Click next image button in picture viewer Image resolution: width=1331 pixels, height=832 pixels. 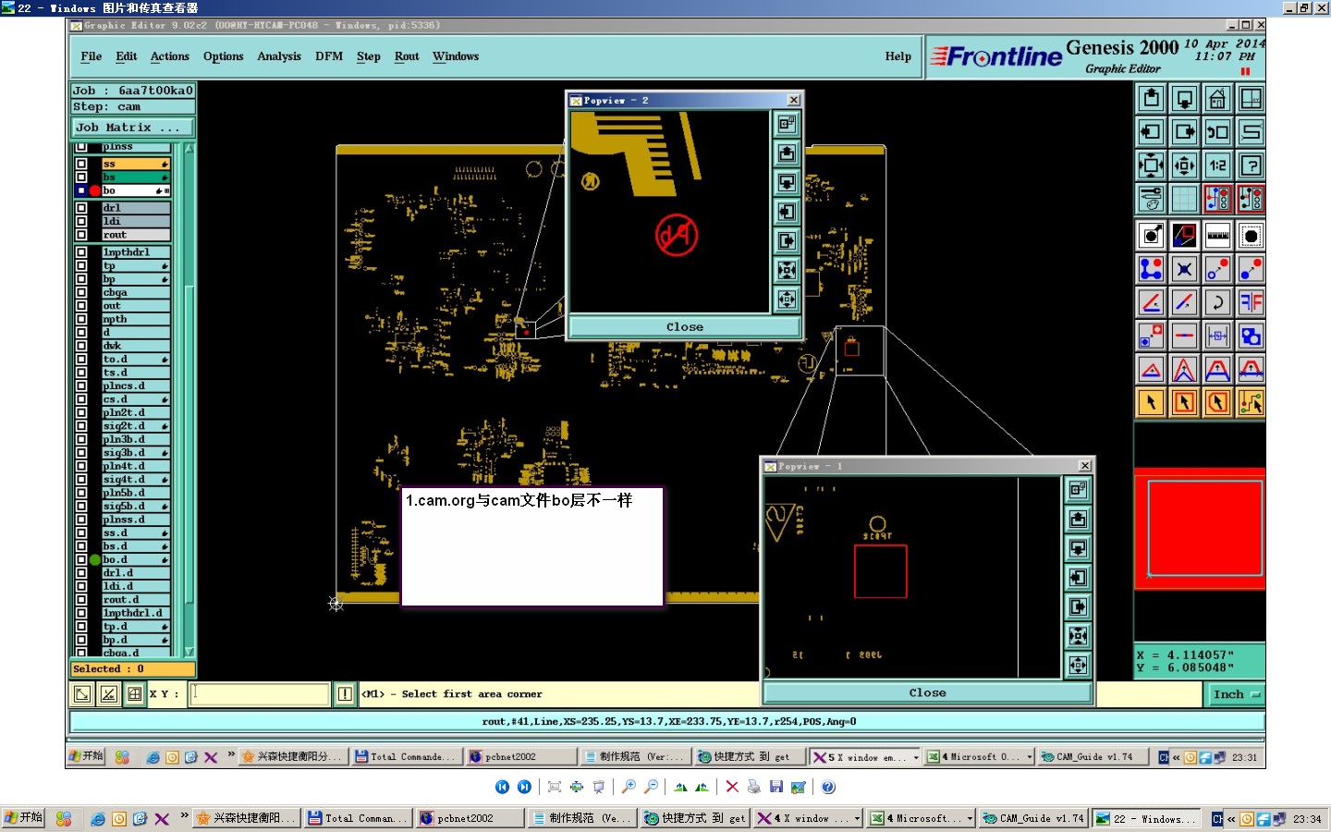pos(524,787)
